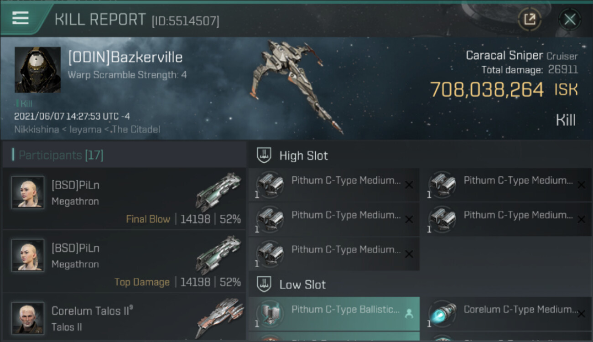Open Bazkerville's pilot portrait
The image size is (593, 342).
(37, 70)
